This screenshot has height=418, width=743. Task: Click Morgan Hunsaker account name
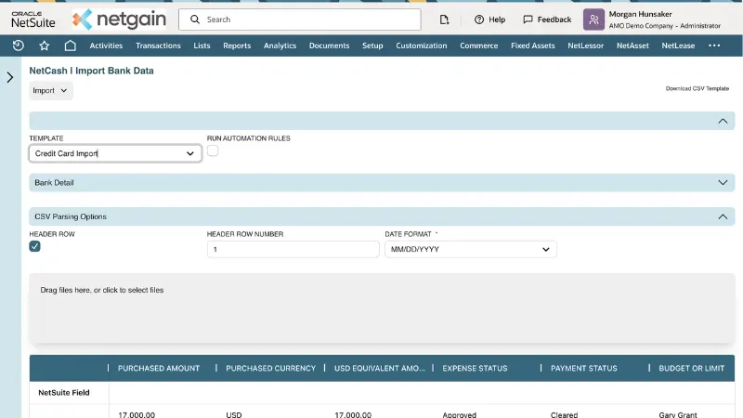click(x=640, y=14)
